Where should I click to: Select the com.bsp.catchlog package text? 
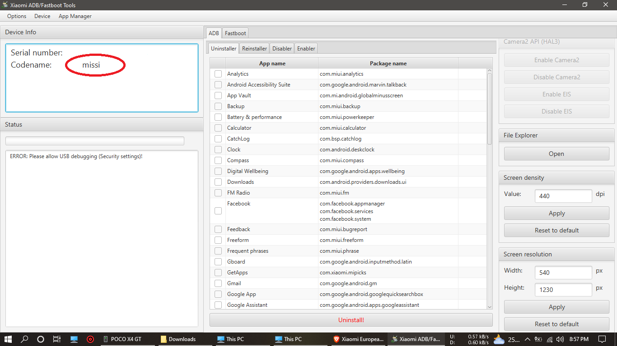[x=341, y=139]
